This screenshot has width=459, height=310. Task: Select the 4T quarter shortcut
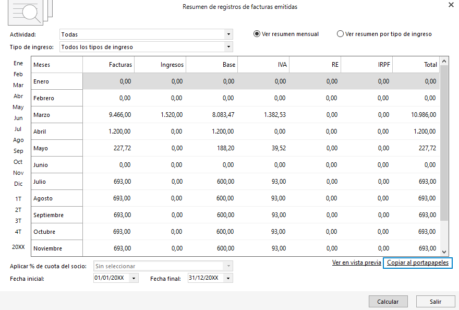pos(18,232)
